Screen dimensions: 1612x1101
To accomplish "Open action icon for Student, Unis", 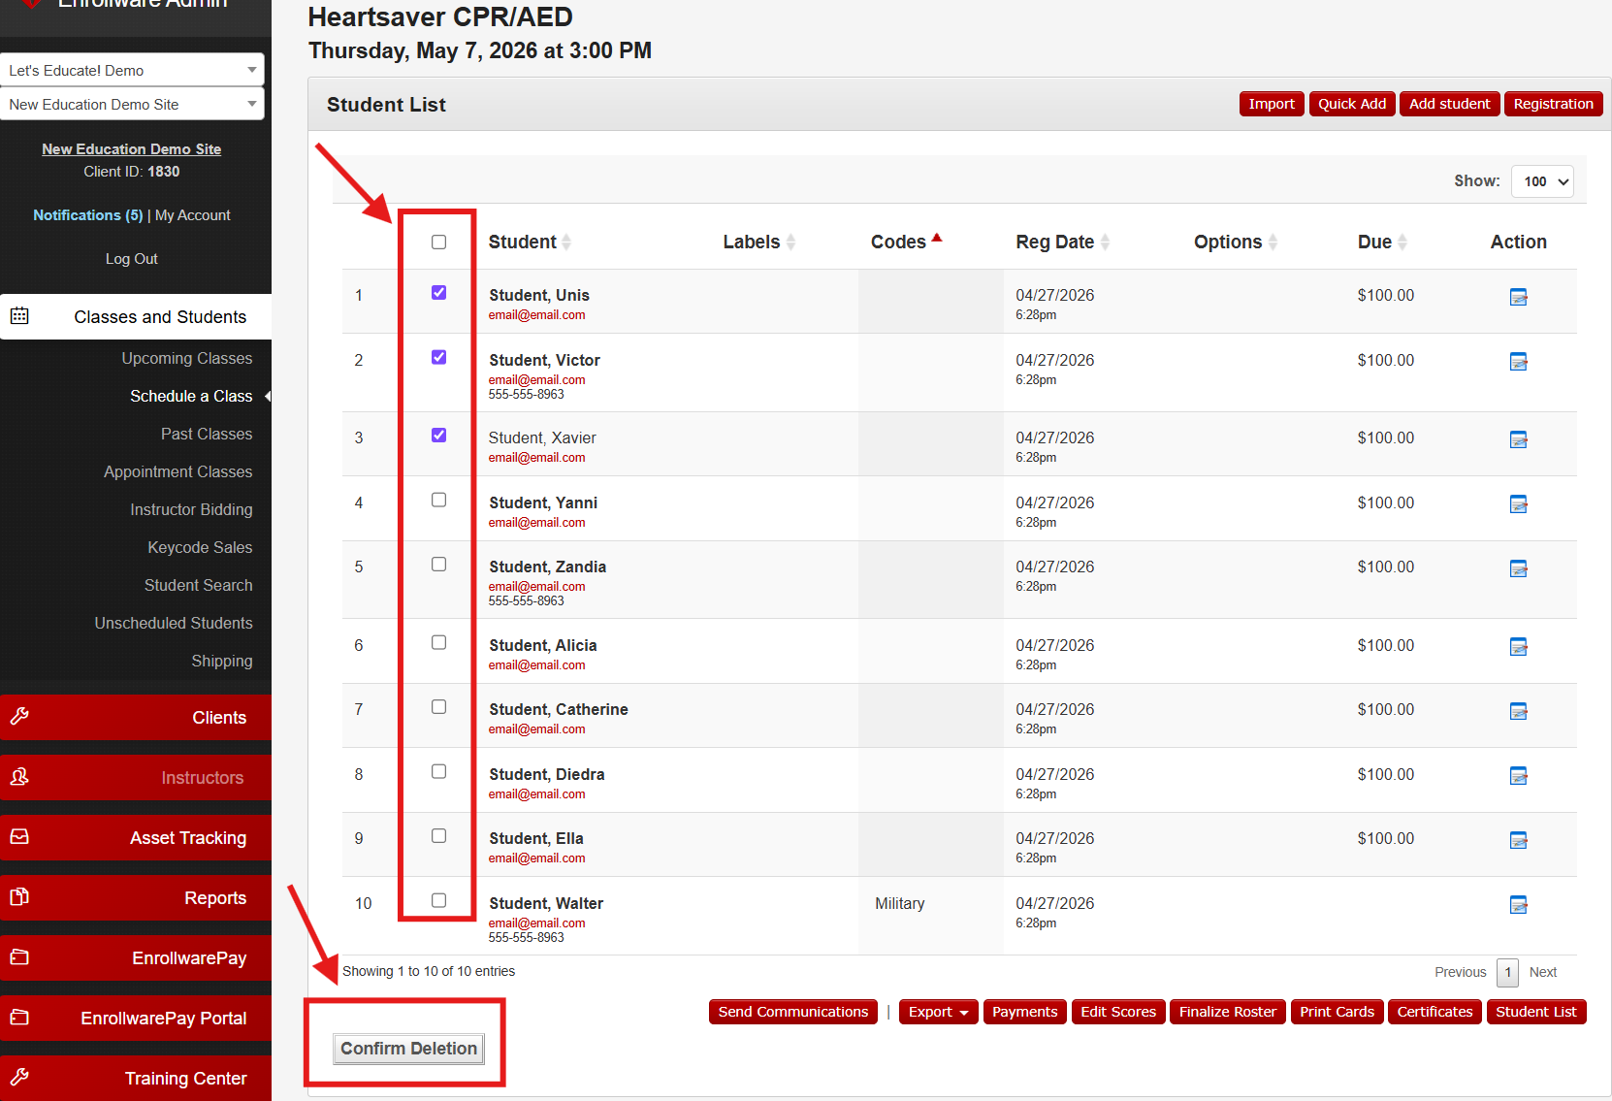I will [1518, 297].
